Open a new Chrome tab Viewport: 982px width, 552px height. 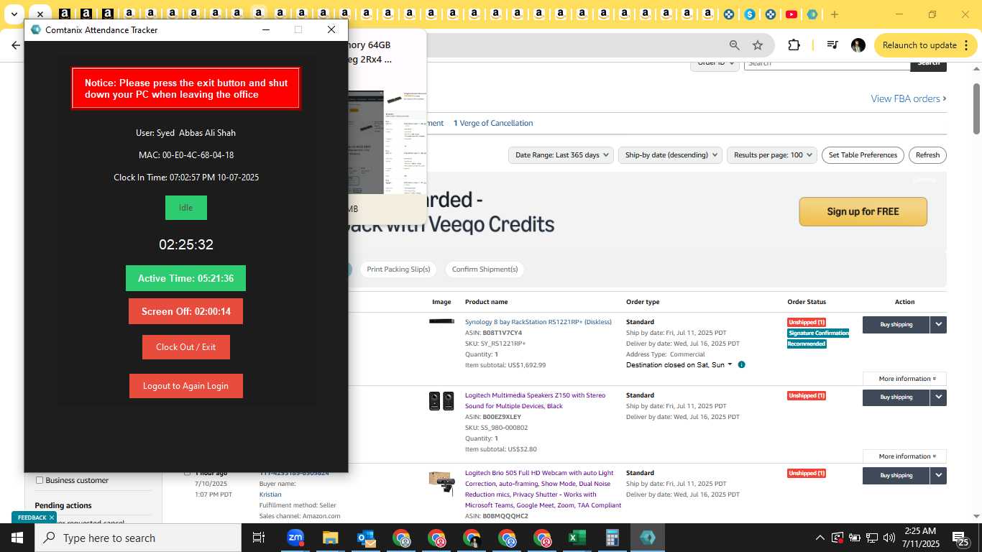834,14
